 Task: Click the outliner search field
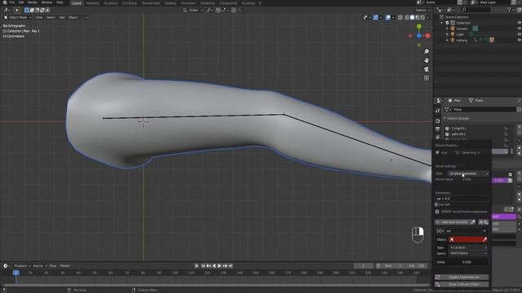point(476,10)
